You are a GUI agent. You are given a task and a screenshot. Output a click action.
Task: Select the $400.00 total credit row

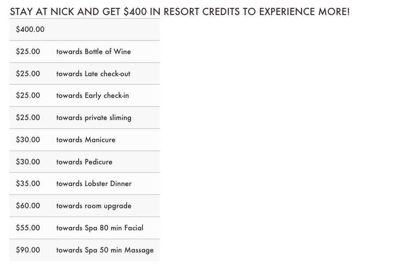85,30
